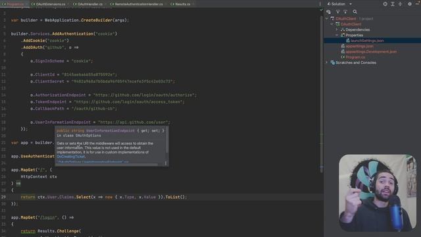Click the search magnifier in Solution explorer
Image resolution: width=421 pixels, height=237 pixels.
[355, 12]
